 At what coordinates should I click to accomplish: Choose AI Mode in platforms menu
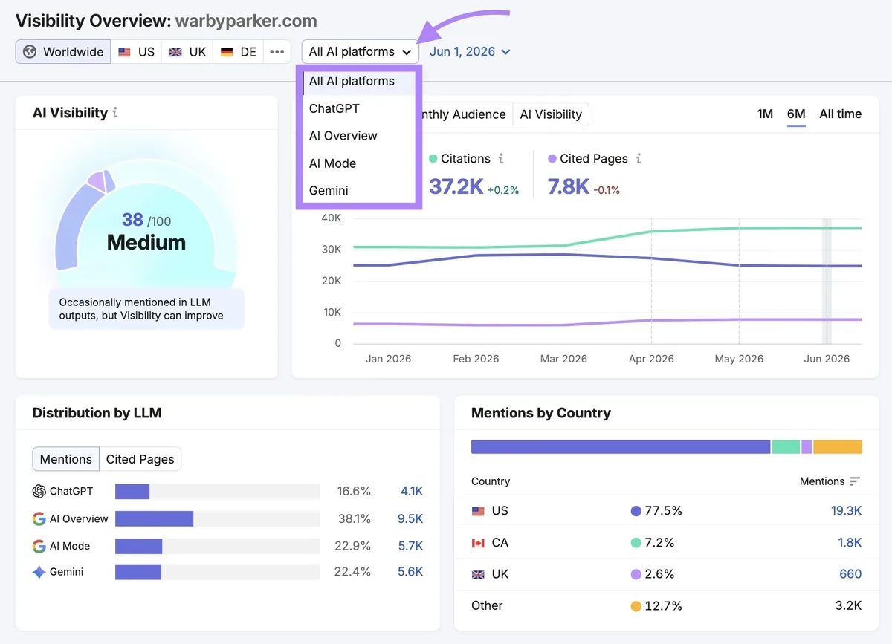tap(359, 163)
